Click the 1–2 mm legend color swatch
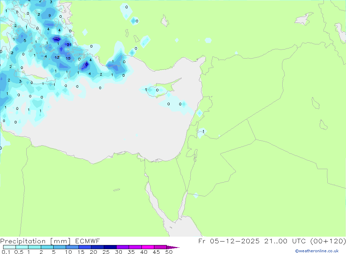 pyautogui.click(x=34, y=247)
